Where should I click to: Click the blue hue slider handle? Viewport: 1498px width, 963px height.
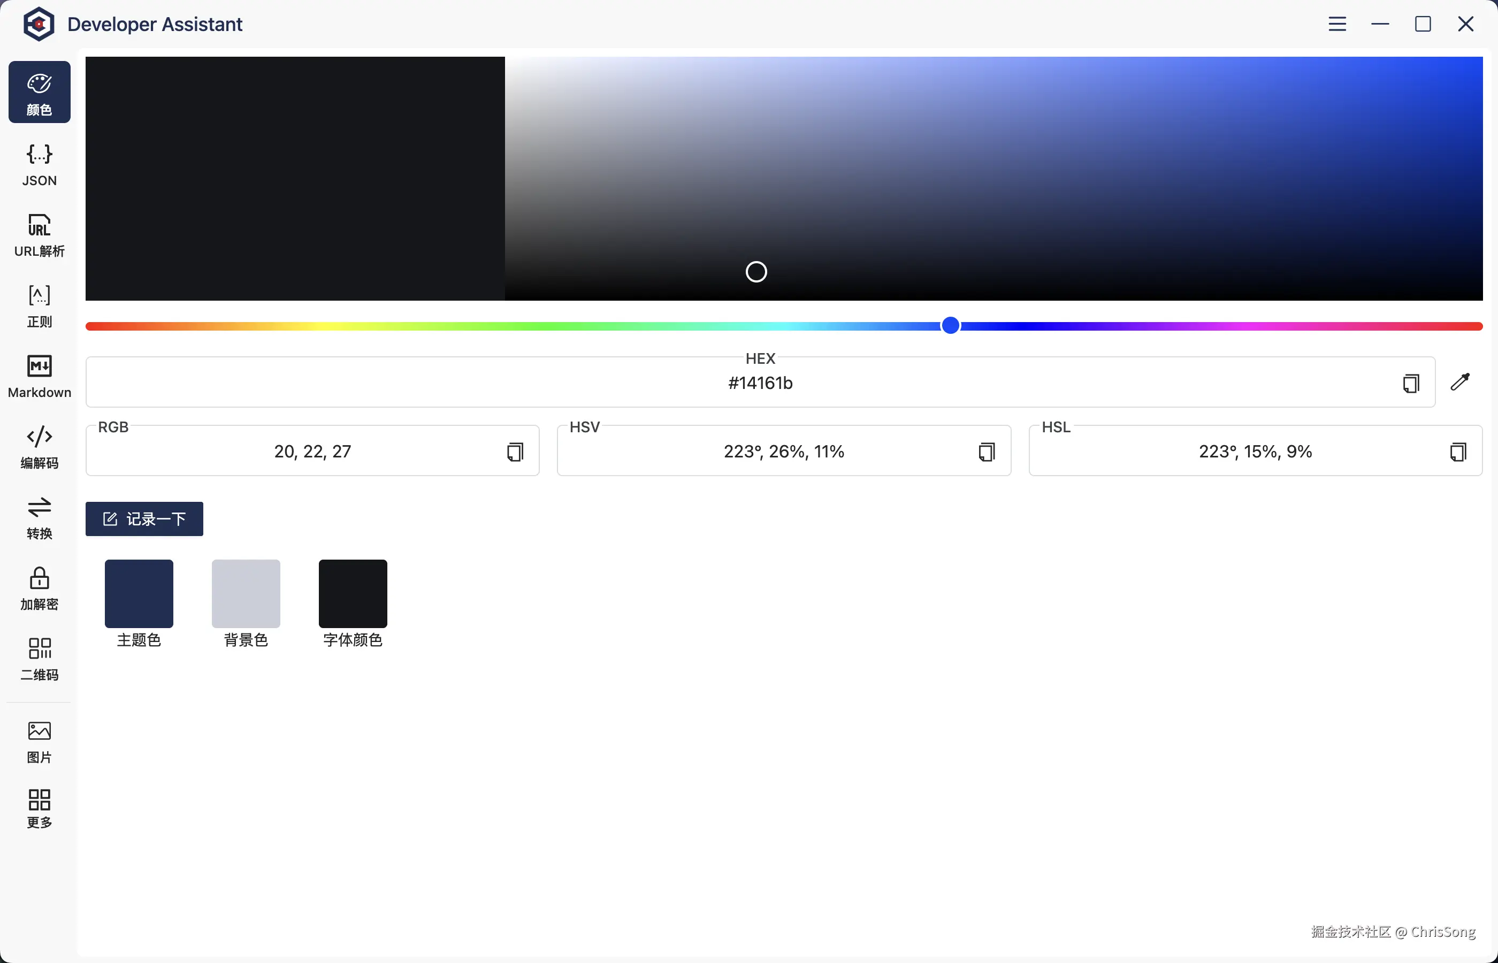[950, 325]
